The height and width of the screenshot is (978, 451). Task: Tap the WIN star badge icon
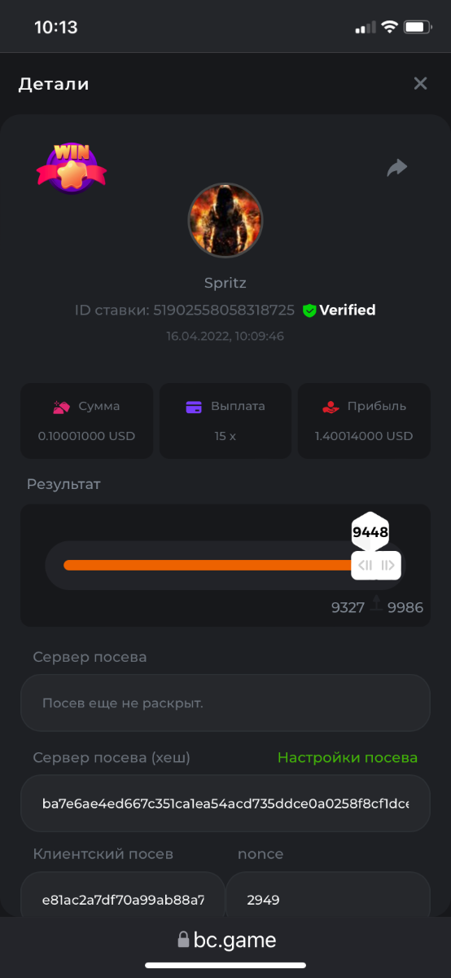tap(72, 168)
